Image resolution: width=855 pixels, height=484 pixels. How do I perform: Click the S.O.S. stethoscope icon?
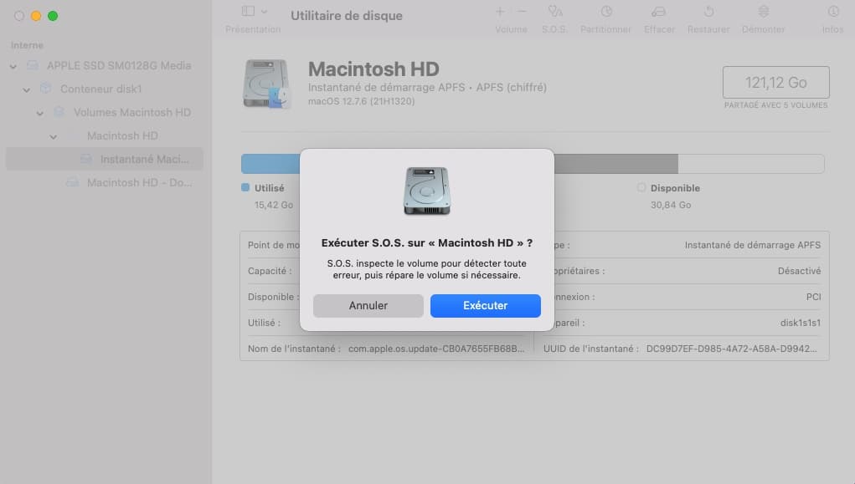tap(554, 11)
